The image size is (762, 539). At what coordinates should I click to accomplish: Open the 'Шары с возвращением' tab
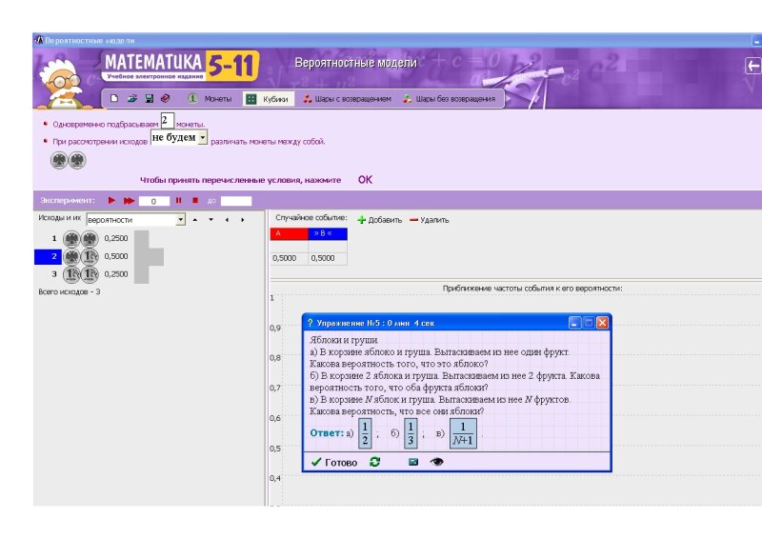[347, 98]
